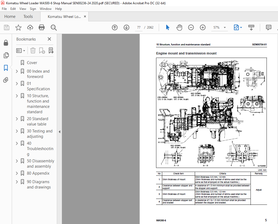
Task: Expand the 80 Appendix bookmark
Action: point(17,173)
